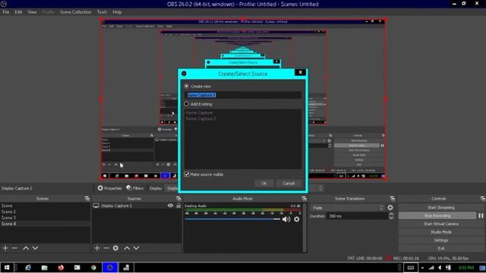Image resolution: width=486 pixels, height=273 pixels.
Task: Open source Filters button
Action: pos(135,188)
